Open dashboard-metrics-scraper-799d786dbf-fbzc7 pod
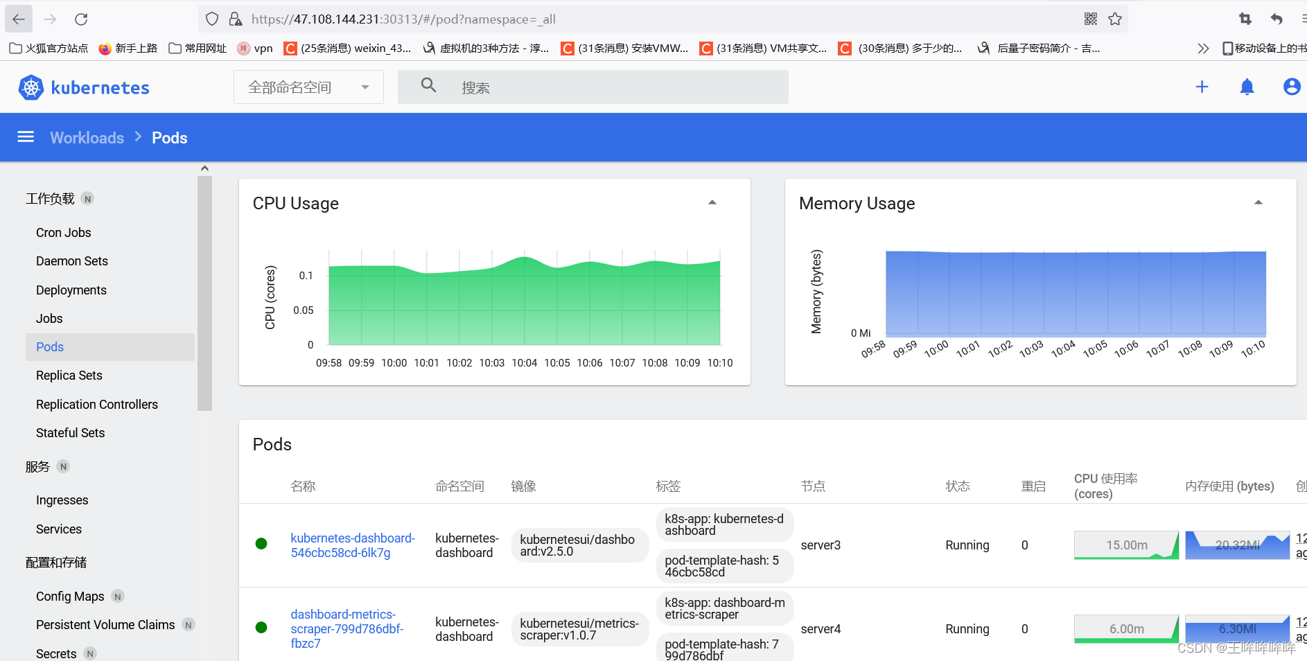Image resolution: width=1307 pixels, height=661 pixels. click(x=347, y=628)
